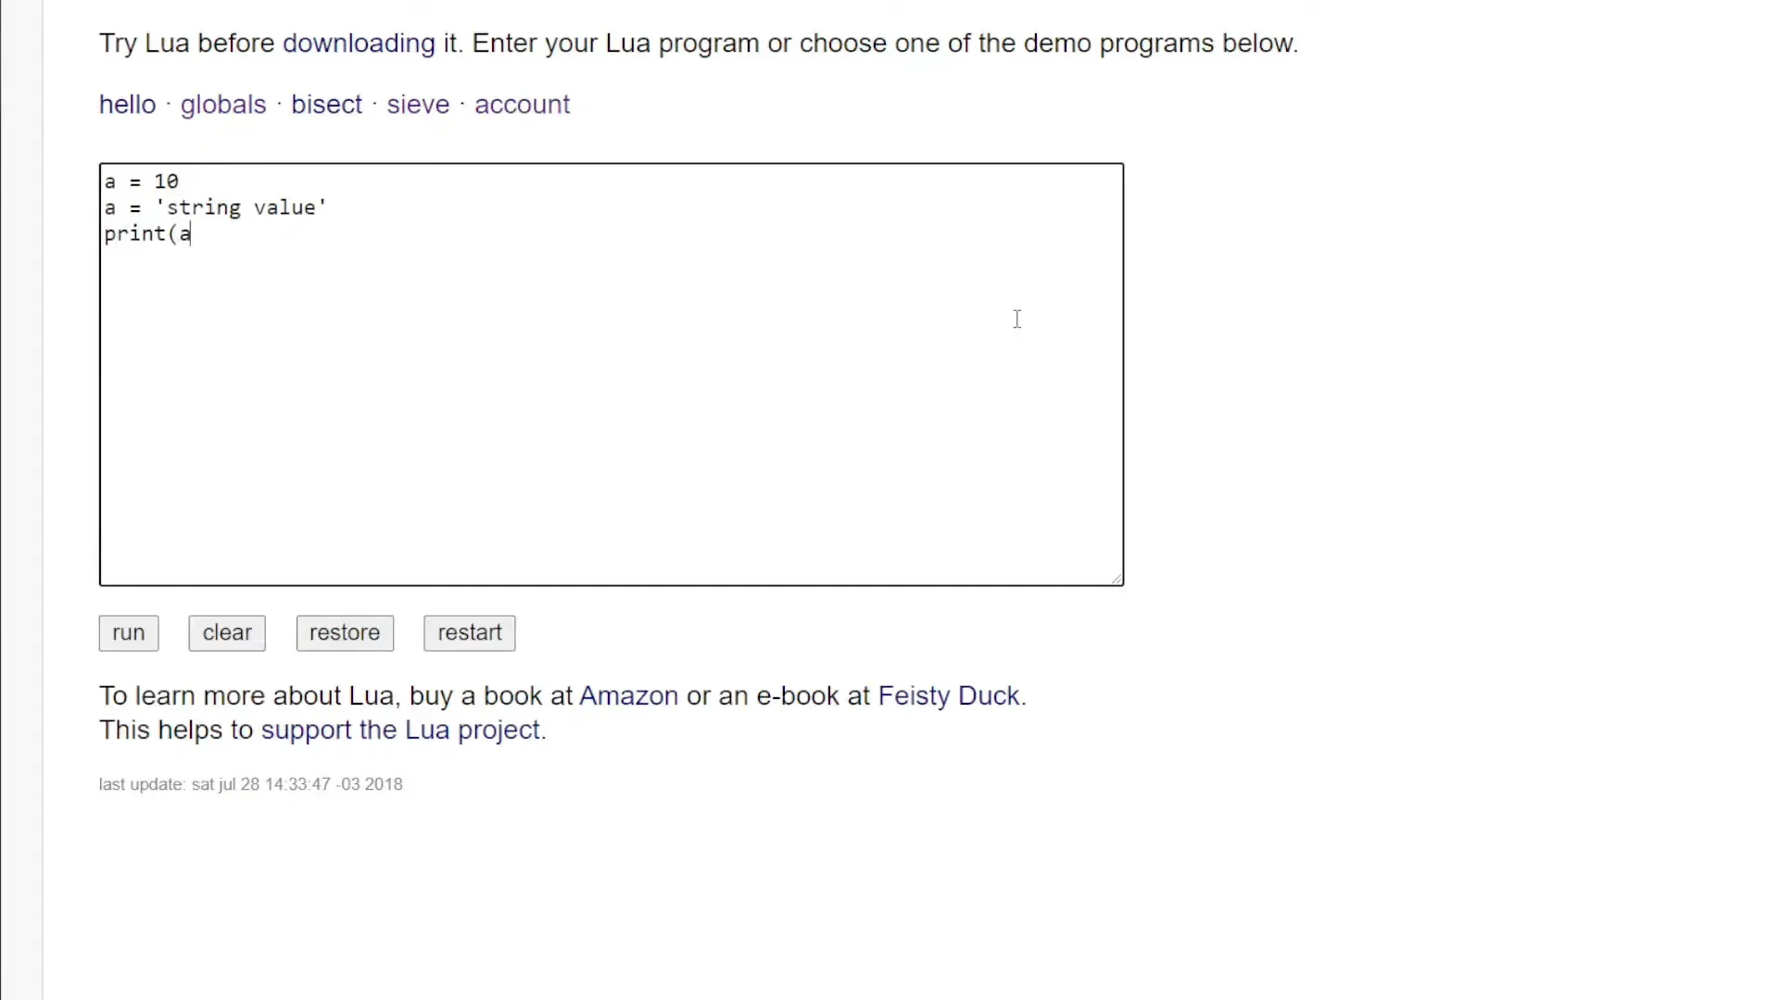Click the 'restore' button to reset code
Viewport: 1779px width, 1000px height.
click(x=345, y=632)
